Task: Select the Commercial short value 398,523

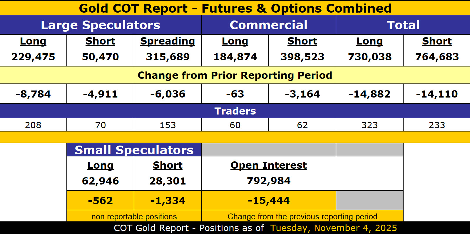Action: pos(302,57)
